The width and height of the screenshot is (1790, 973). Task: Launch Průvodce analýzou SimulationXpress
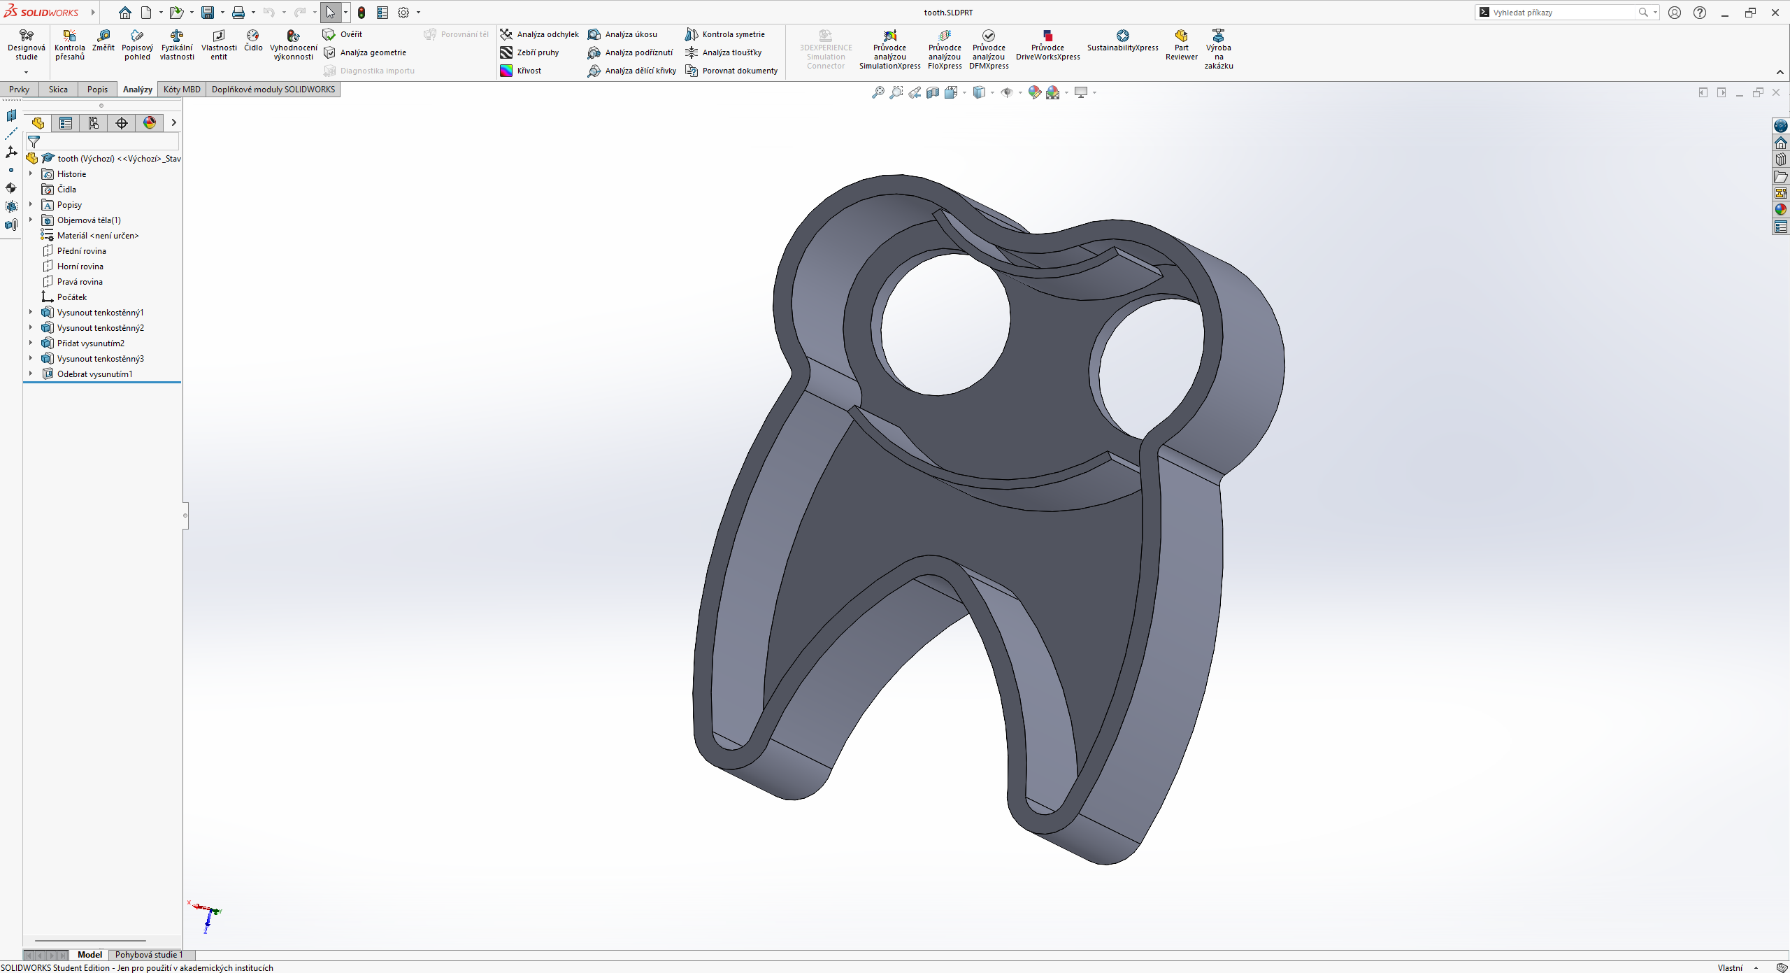point(889,36)
